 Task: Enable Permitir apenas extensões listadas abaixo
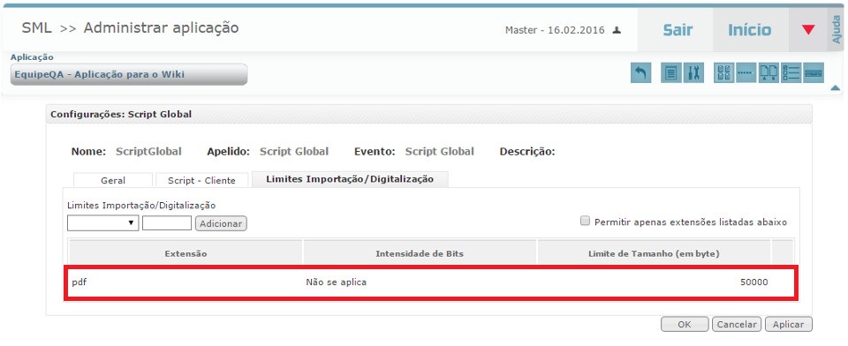(x=585, y=222)
